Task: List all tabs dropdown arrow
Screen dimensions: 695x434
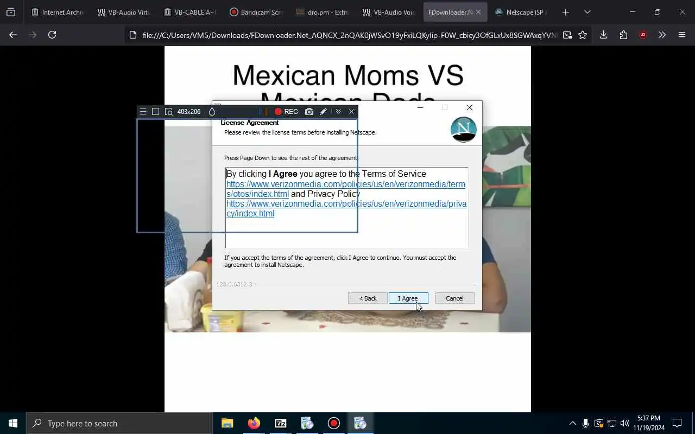Action: click(587, 12)
